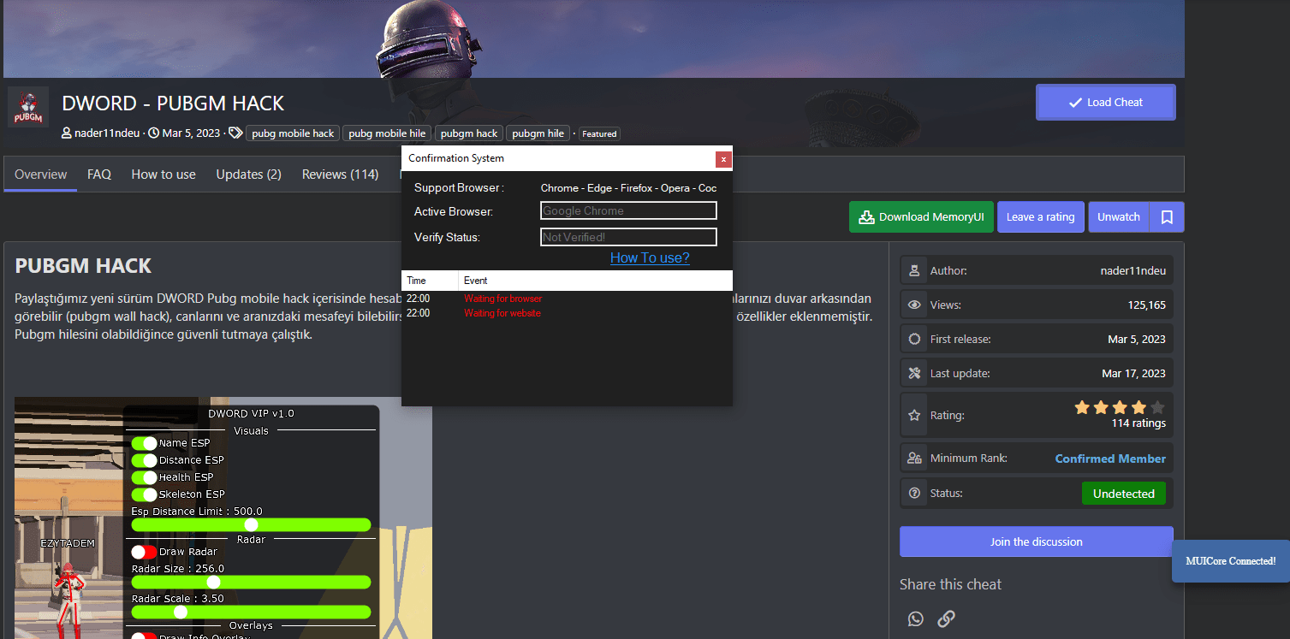Click the pubgm hack tag
The image size is (1290, 639).
tap(470, 133)
